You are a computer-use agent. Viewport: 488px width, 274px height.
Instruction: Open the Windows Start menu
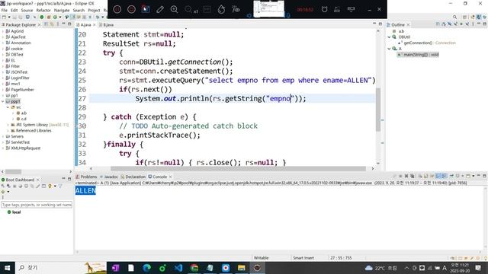click(x=7, y=267)
